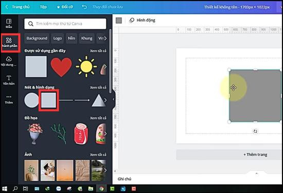Screen dimensions: 283x193
Task: Add the triangle shape to the design
Action: pos(99,100)
